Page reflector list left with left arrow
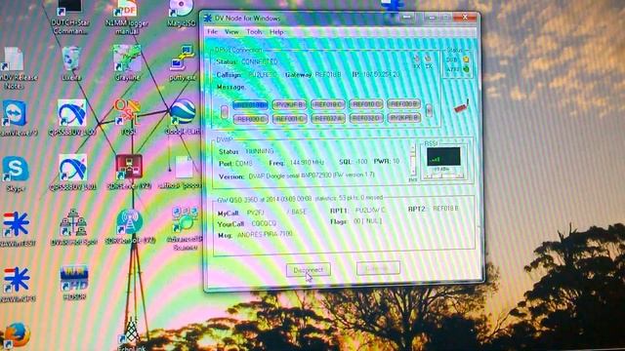Screen dimensions: 625x351 pyautogui.click(x=225, y=112)
